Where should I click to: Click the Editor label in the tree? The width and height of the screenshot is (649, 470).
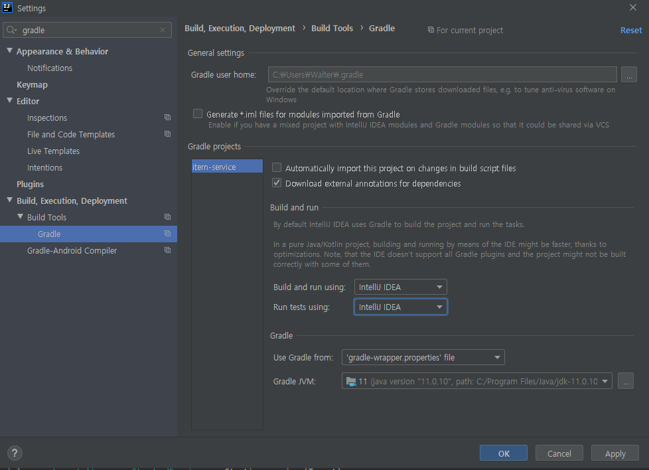pos(28,101)
